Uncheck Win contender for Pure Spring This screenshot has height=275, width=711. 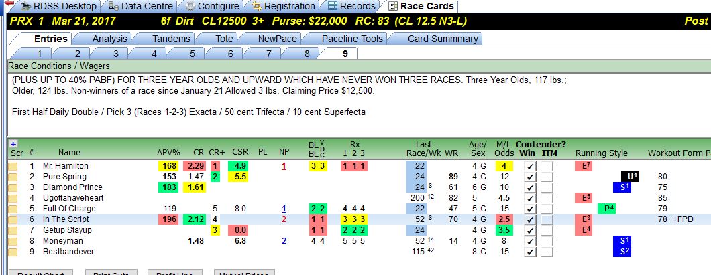(529, 177)
